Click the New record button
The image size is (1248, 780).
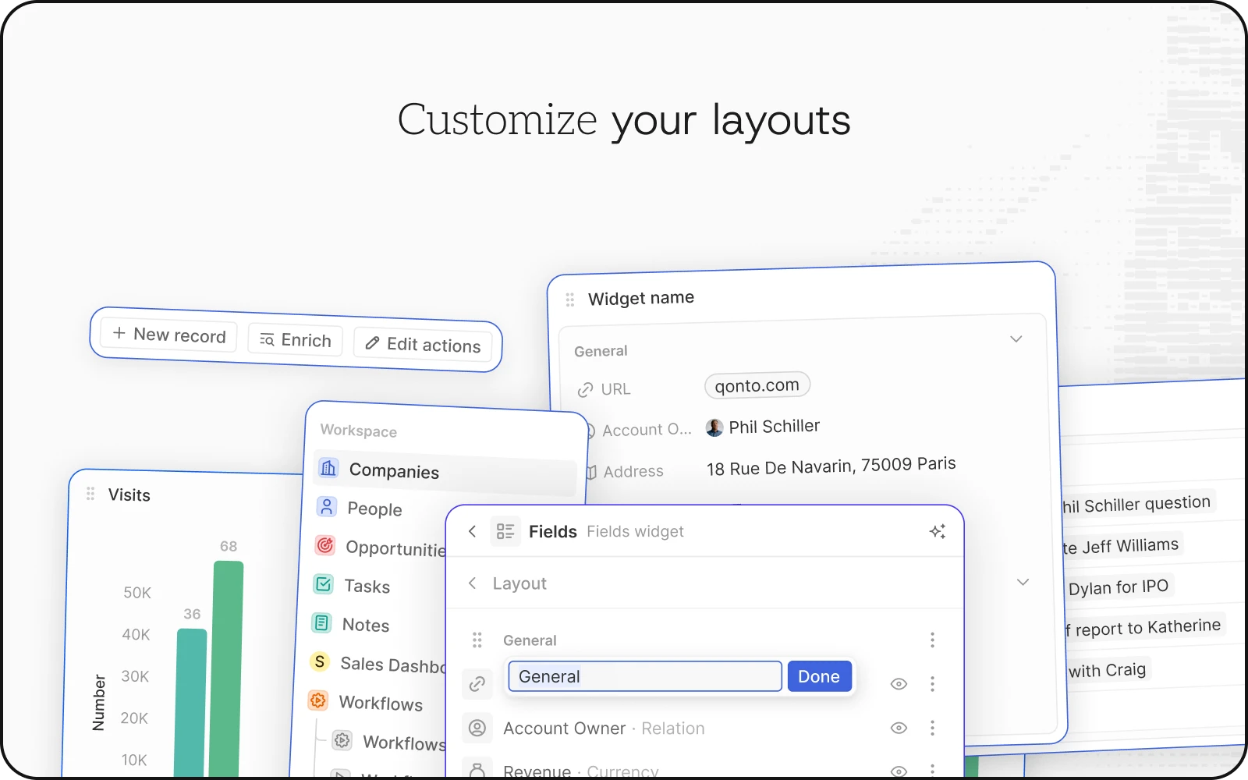168,335
